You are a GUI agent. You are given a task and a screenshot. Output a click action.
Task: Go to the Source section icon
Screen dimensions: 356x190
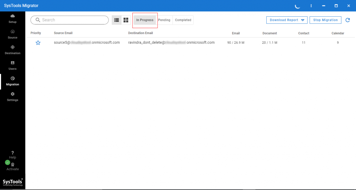coord(13,32)
